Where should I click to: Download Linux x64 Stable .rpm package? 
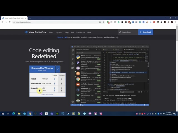[55, 90]
